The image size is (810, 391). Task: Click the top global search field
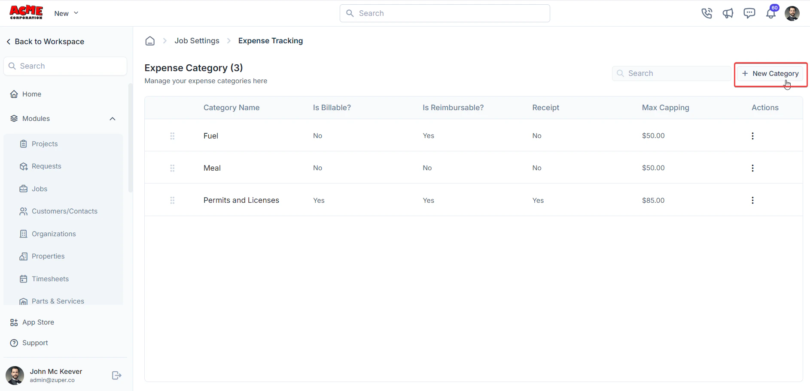[445, 13]
